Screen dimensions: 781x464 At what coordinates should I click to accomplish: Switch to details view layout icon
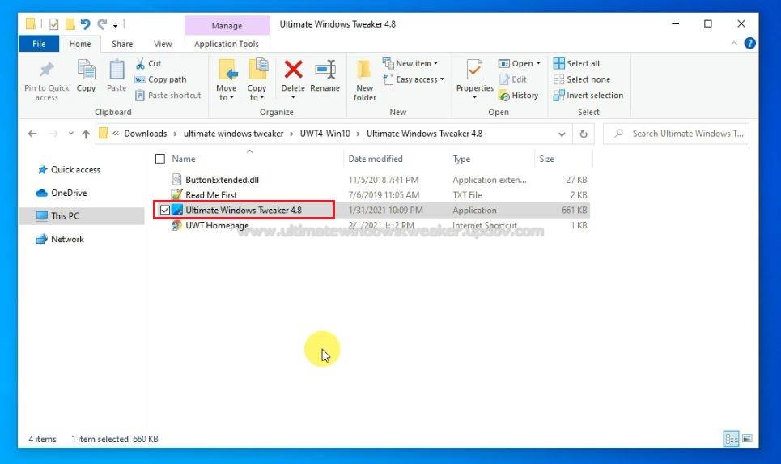coord(731,439)
